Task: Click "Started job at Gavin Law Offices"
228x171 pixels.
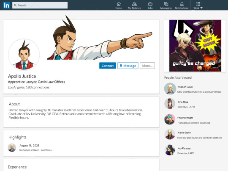Action: click(35, 150)
